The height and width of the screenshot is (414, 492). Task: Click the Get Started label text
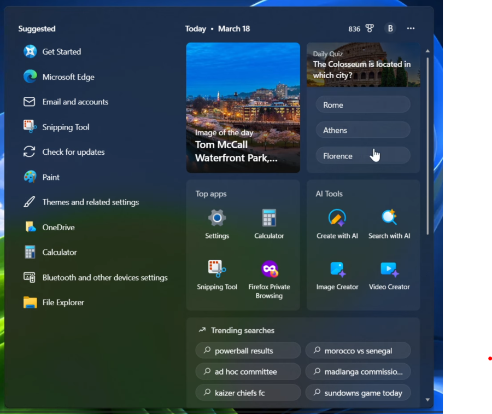62,51
